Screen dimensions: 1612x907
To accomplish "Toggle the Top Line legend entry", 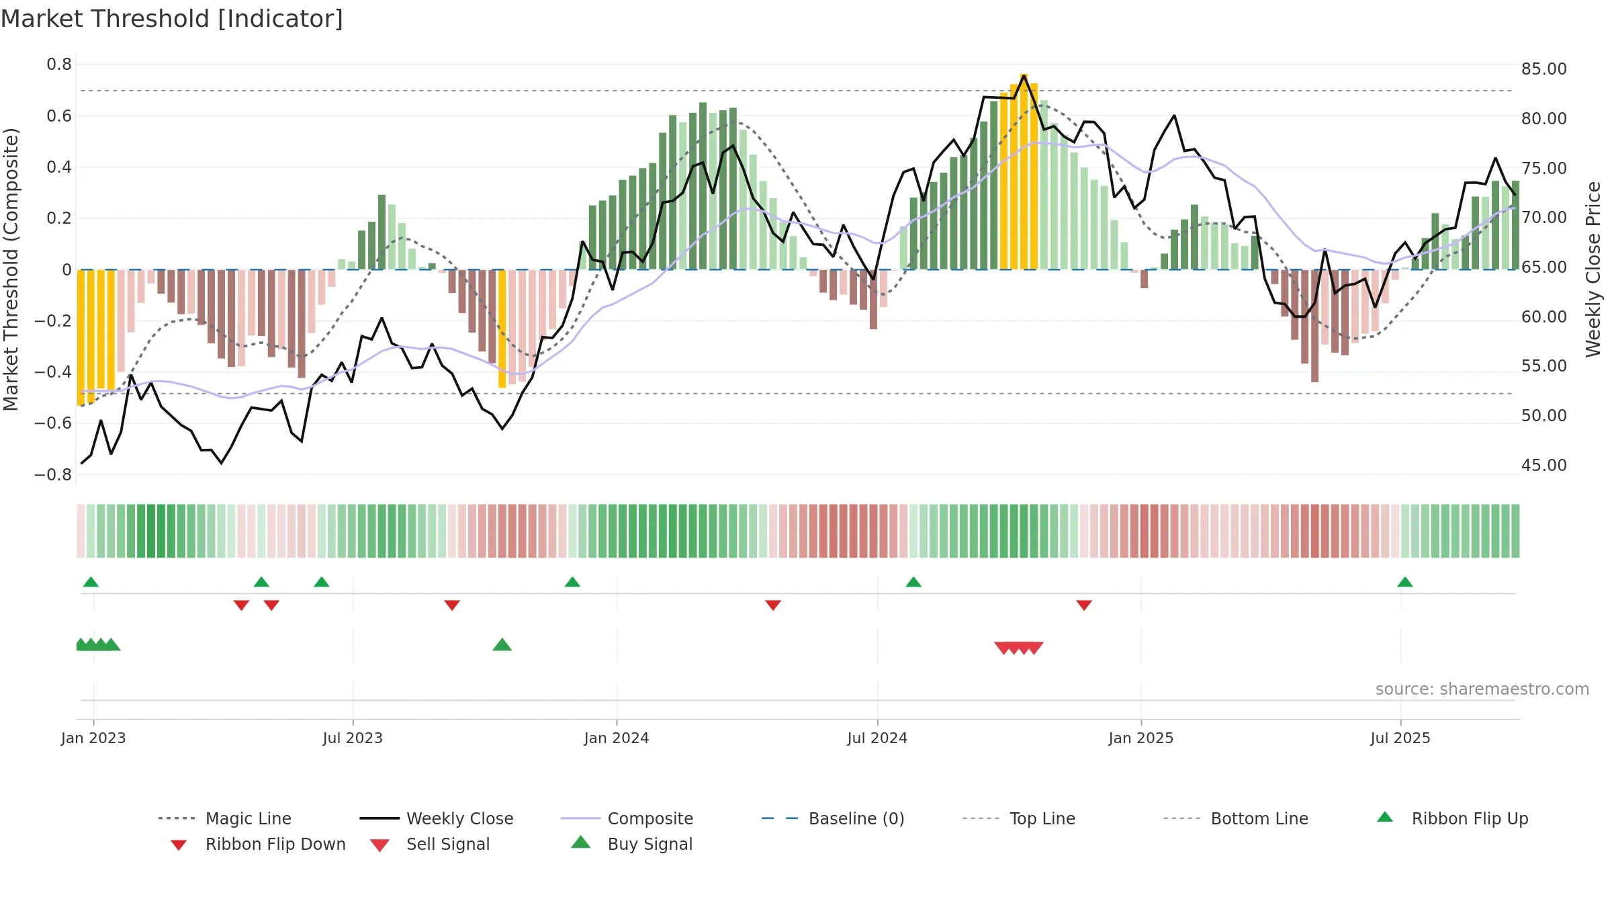I will pyautogui.click(x=1019, y=818).
